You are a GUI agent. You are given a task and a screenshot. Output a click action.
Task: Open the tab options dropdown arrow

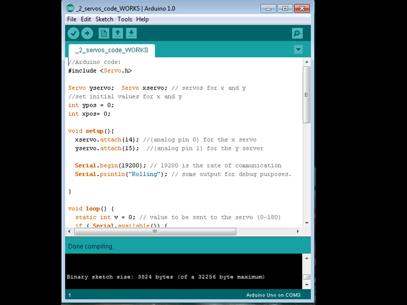click(x=298, y=49)
